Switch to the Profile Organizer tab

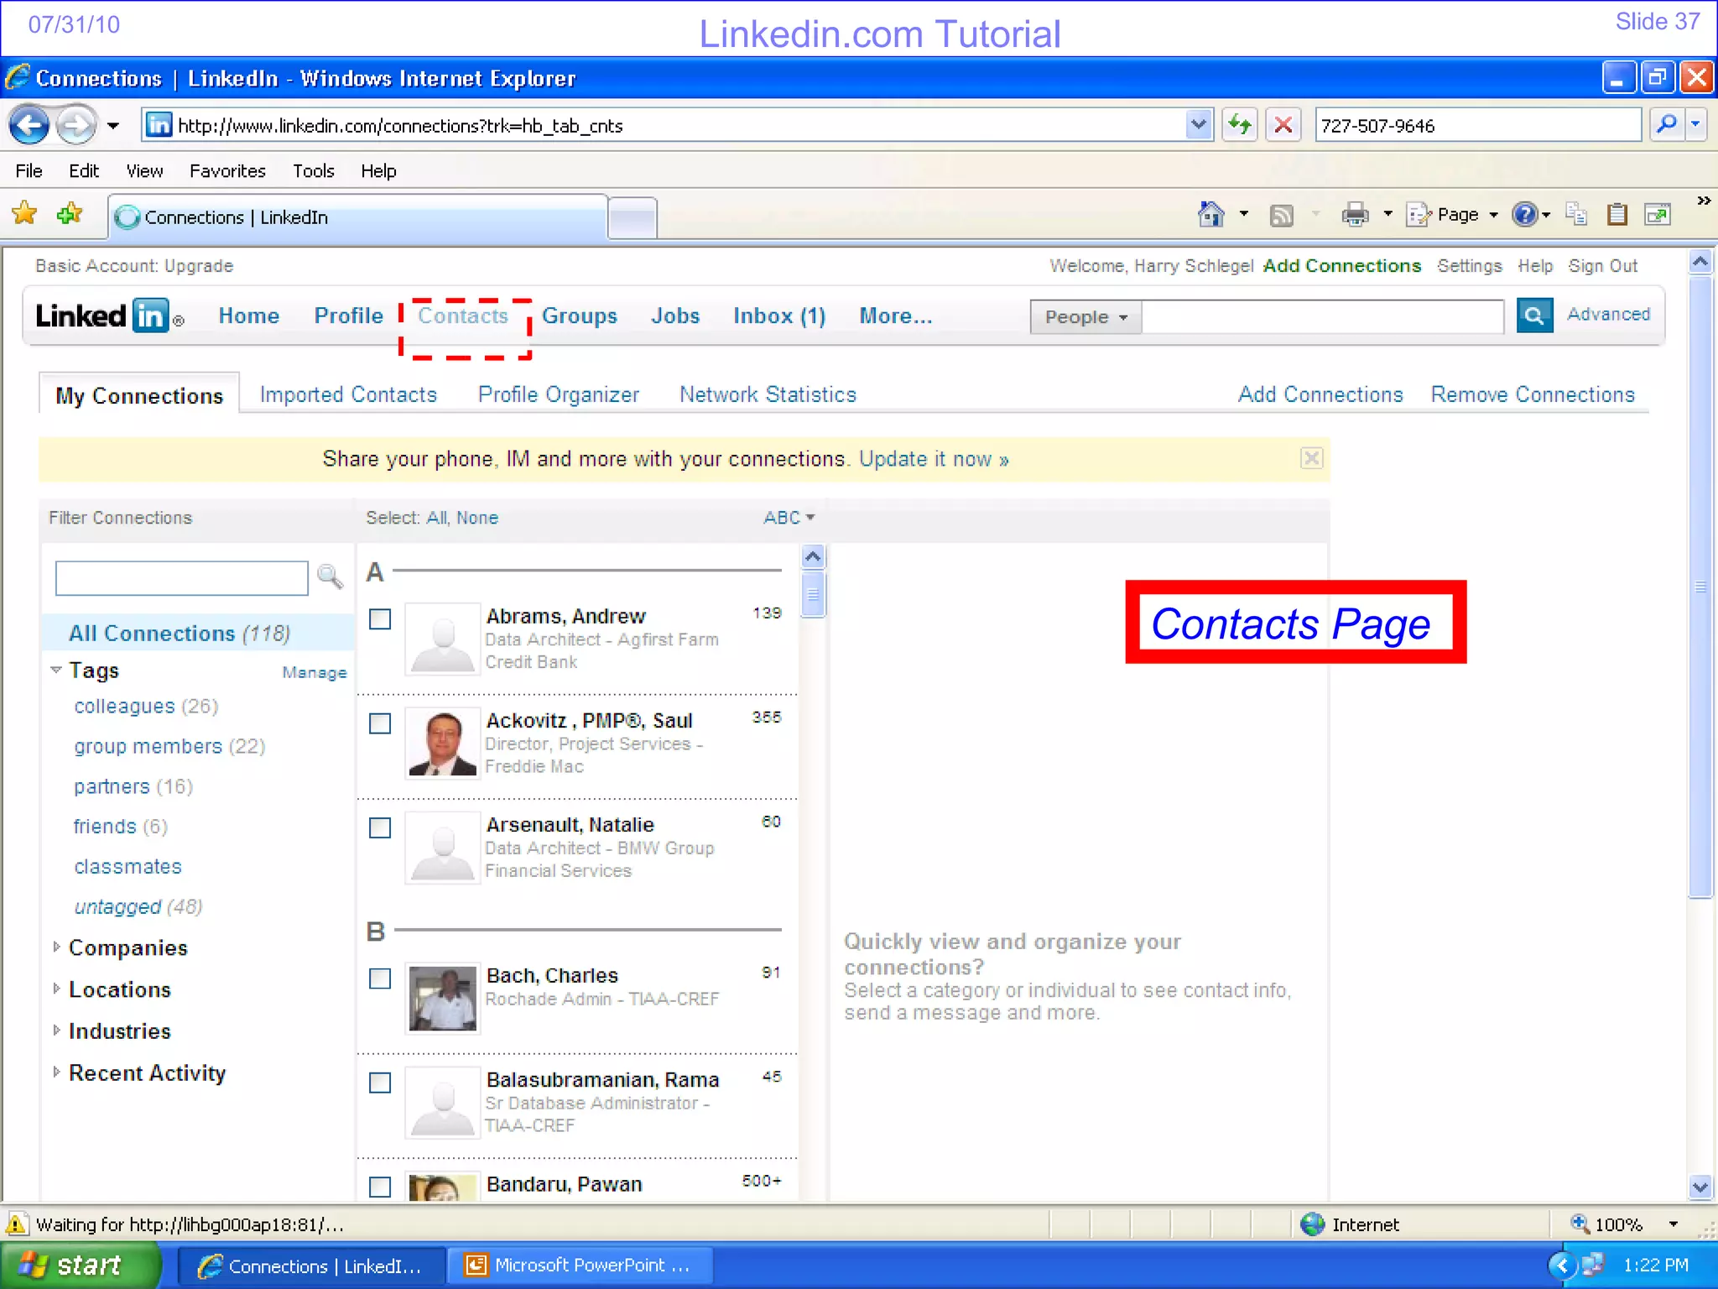coord(559,394)
